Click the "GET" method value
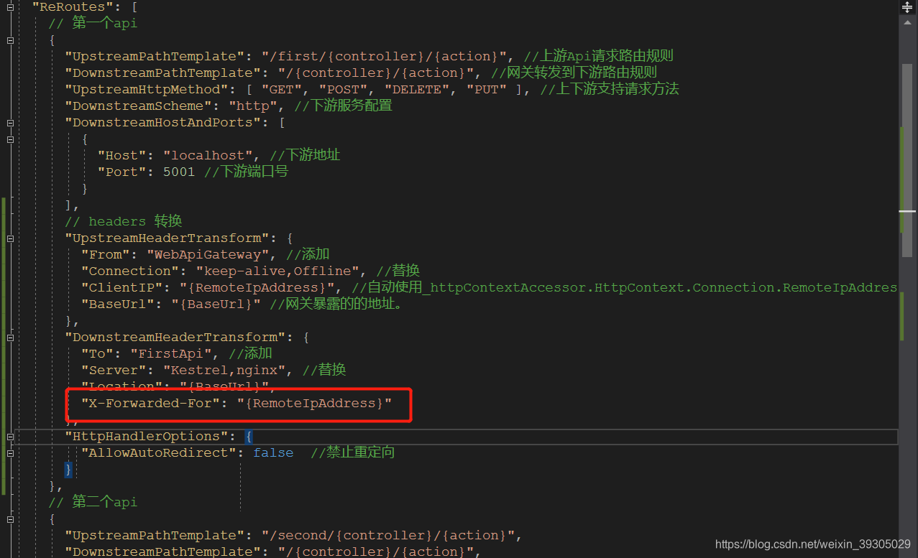This screenshot has width=918, height=558. point(281,89)
